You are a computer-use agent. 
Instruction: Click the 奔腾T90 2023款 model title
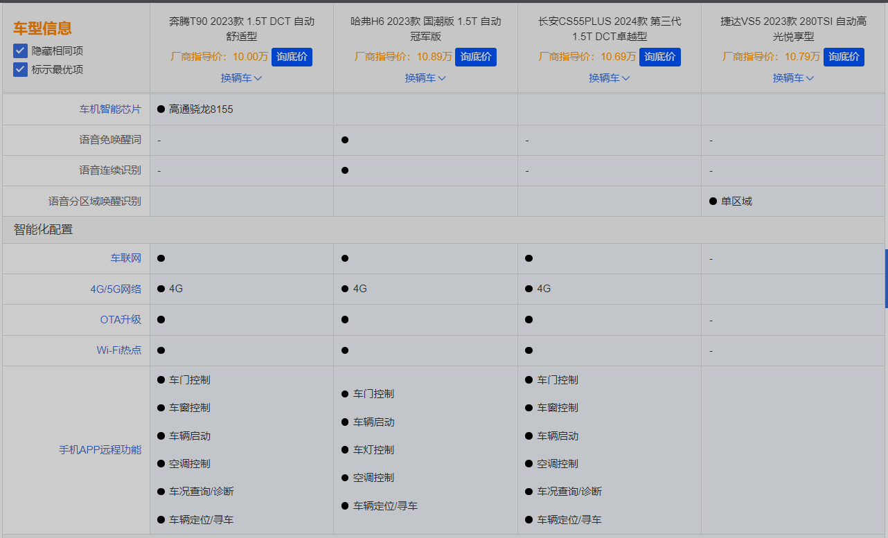click(x=241, y=28)
